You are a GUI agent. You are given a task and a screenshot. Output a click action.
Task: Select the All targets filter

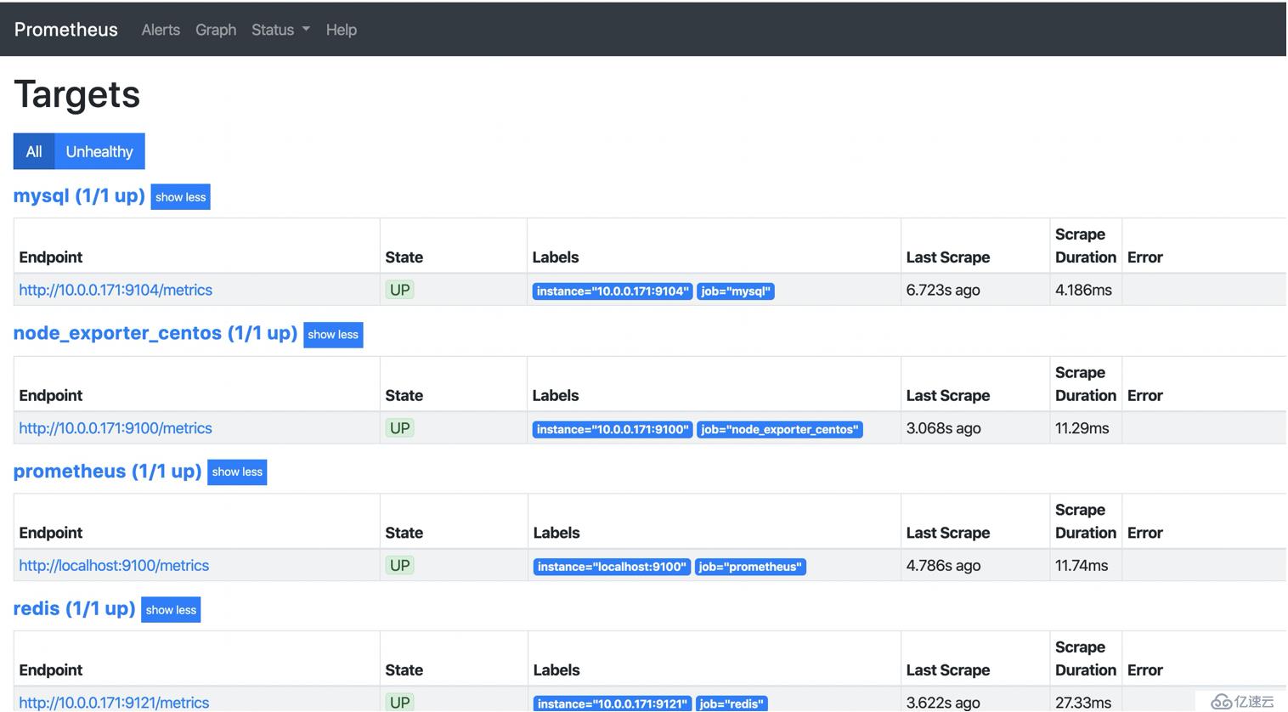[x=34, y=151]
